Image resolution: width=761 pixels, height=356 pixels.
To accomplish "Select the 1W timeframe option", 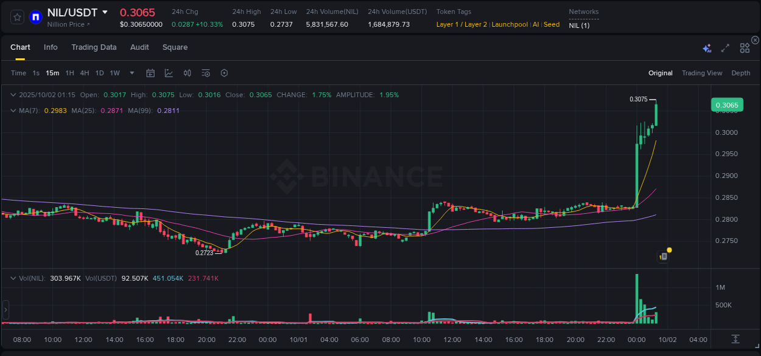I will (114, 73).
